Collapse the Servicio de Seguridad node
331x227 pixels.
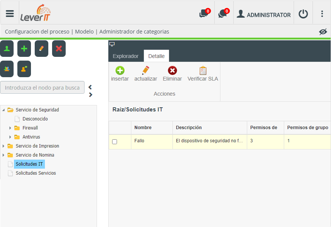(x=3, y=110)
